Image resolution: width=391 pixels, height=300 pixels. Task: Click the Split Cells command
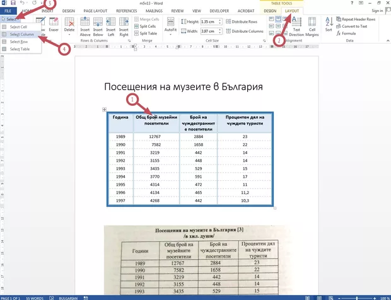click(145, 26)
